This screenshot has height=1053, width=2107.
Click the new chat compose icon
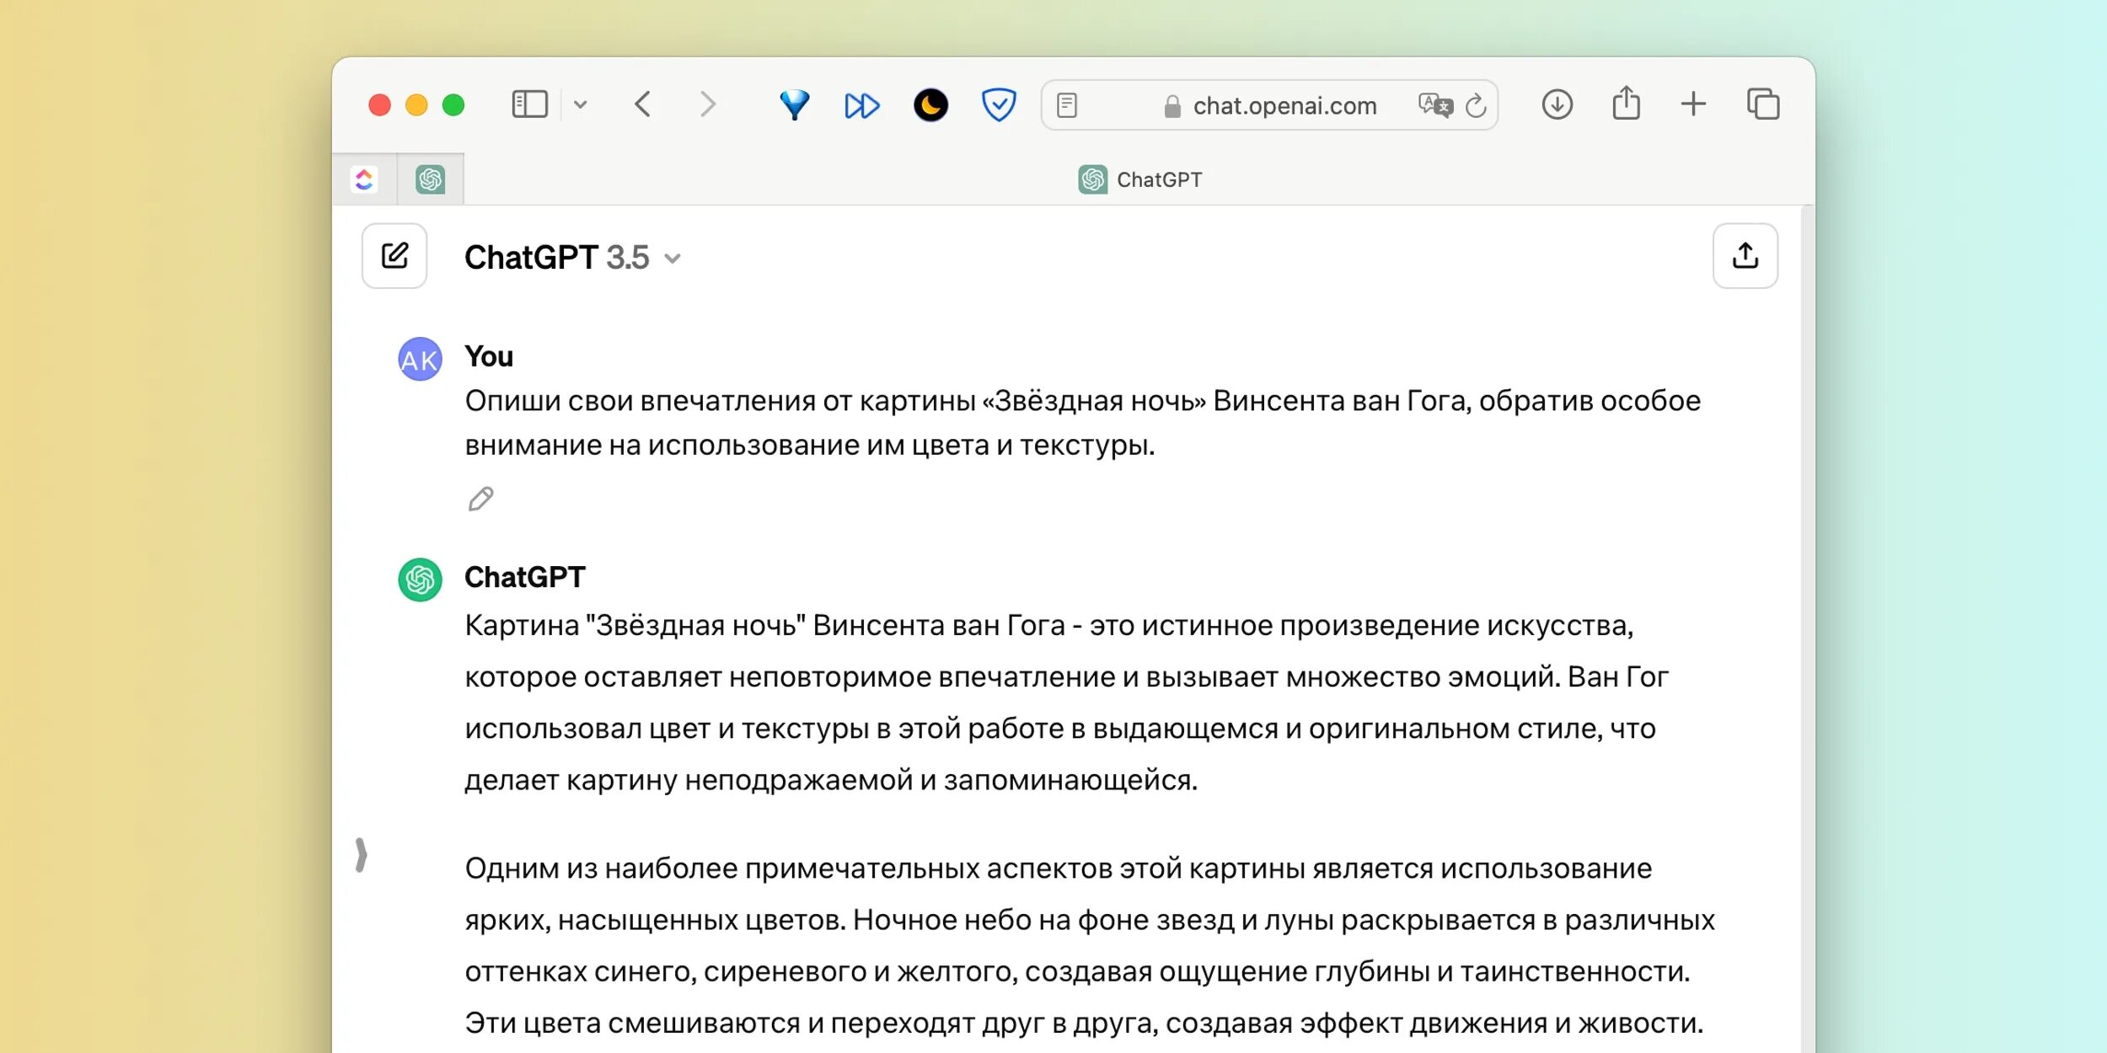point(394,256)
